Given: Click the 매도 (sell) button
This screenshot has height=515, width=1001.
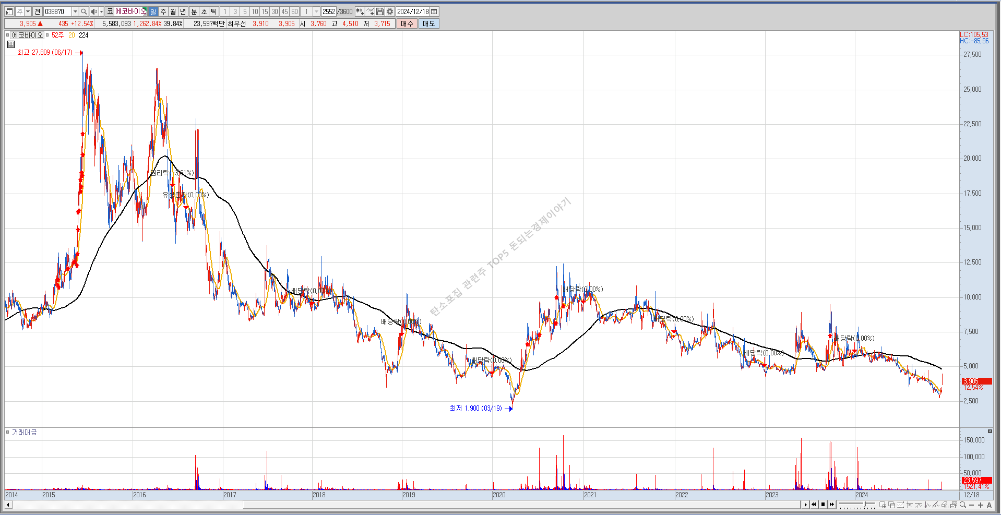Looking at the screenshot, I should [428, 23].
